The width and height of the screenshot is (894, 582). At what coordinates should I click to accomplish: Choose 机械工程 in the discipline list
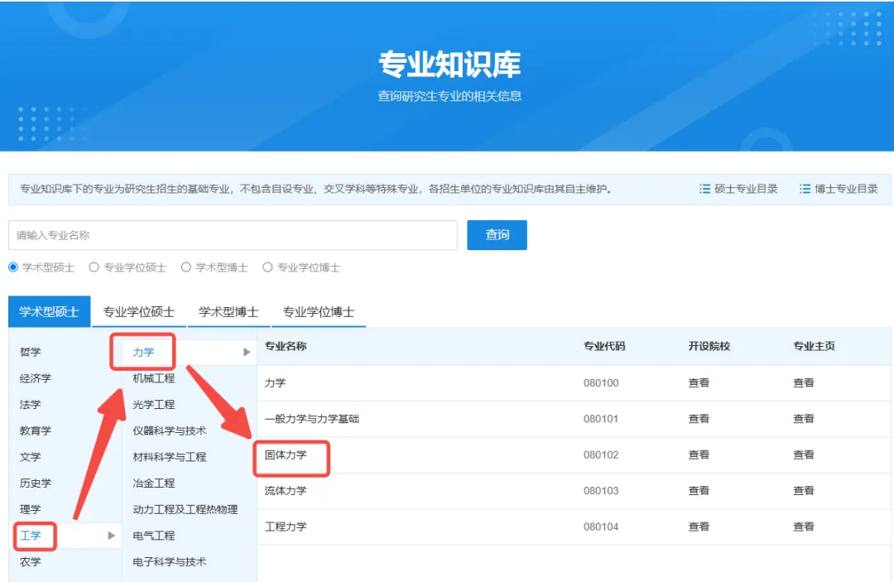pos(153,378)
